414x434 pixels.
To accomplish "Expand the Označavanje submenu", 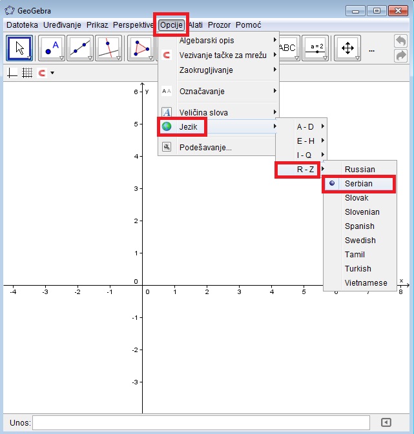I will tap(218, 91).
